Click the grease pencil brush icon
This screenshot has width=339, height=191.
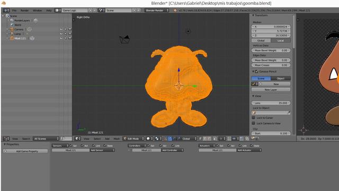(255, 84)
